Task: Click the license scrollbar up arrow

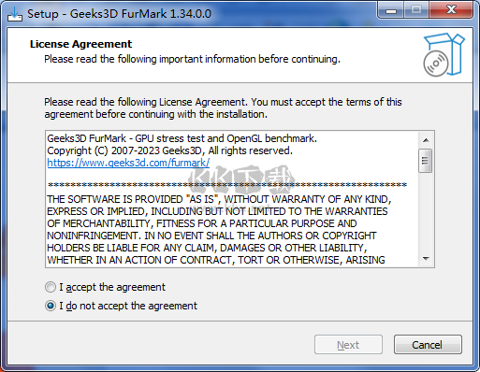Action: click(426, 140)
